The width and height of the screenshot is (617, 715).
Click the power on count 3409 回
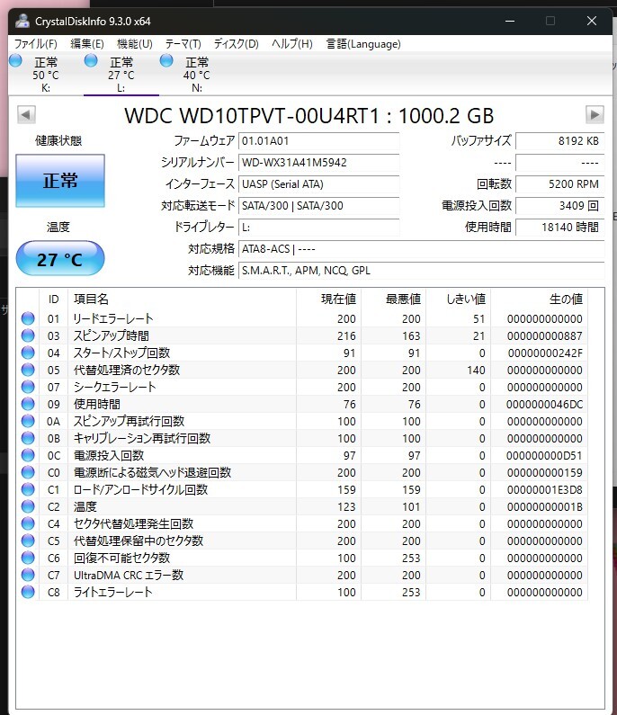coord(560,206)
